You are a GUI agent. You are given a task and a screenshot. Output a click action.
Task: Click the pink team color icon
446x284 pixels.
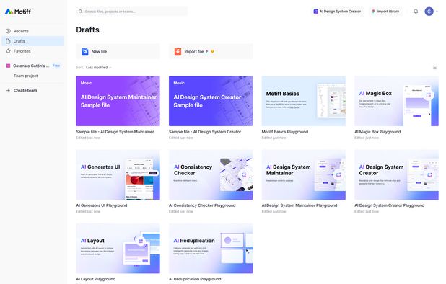(8, 66)
